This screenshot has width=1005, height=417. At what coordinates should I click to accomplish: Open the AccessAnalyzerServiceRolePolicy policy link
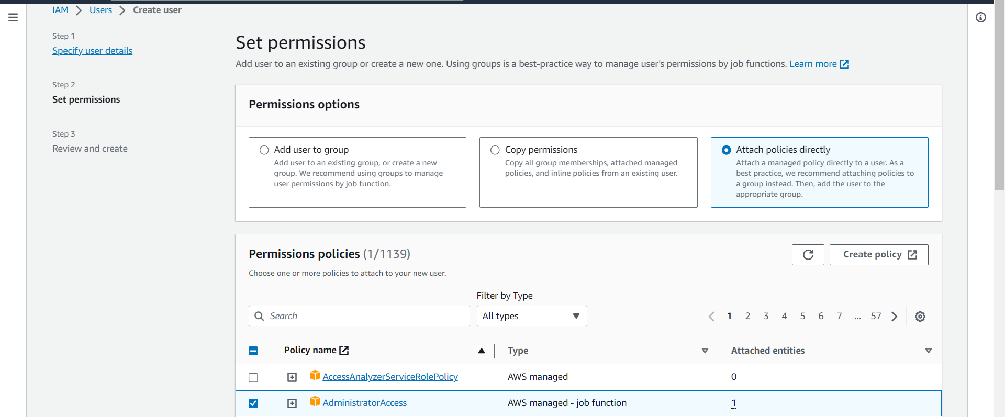click(390, 377)
